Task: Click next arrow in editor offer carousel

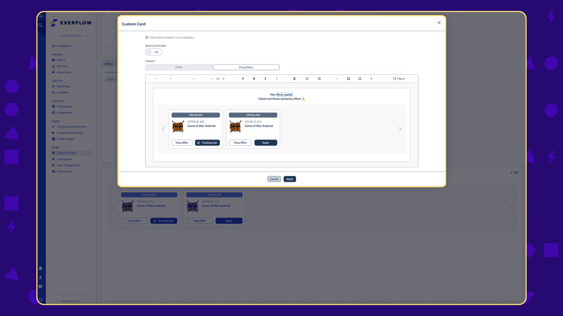Action: pyautogui.click(x=400, y=129)
